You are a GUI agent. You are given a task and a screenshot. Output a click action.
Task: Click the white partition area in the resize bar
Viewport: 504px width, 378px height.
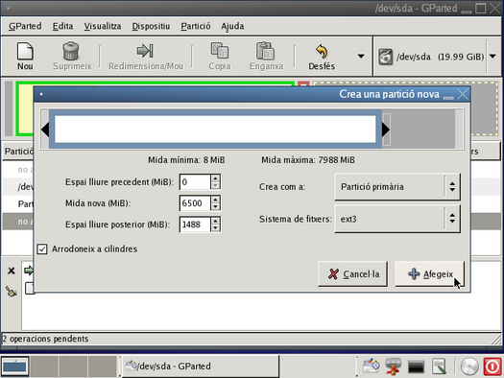click(x=215, y=130)
